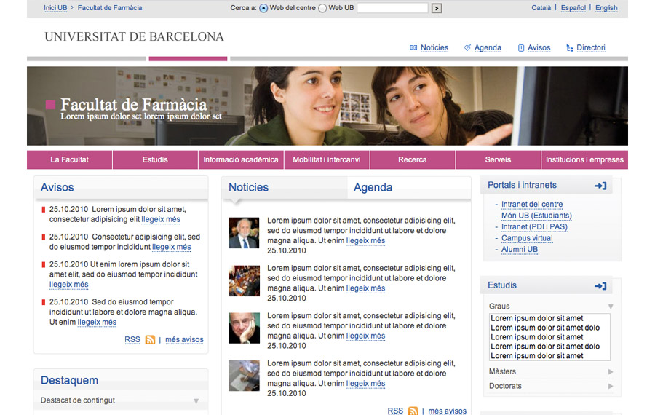Click the RSS feed icon under Noticies list

(413, 411)
